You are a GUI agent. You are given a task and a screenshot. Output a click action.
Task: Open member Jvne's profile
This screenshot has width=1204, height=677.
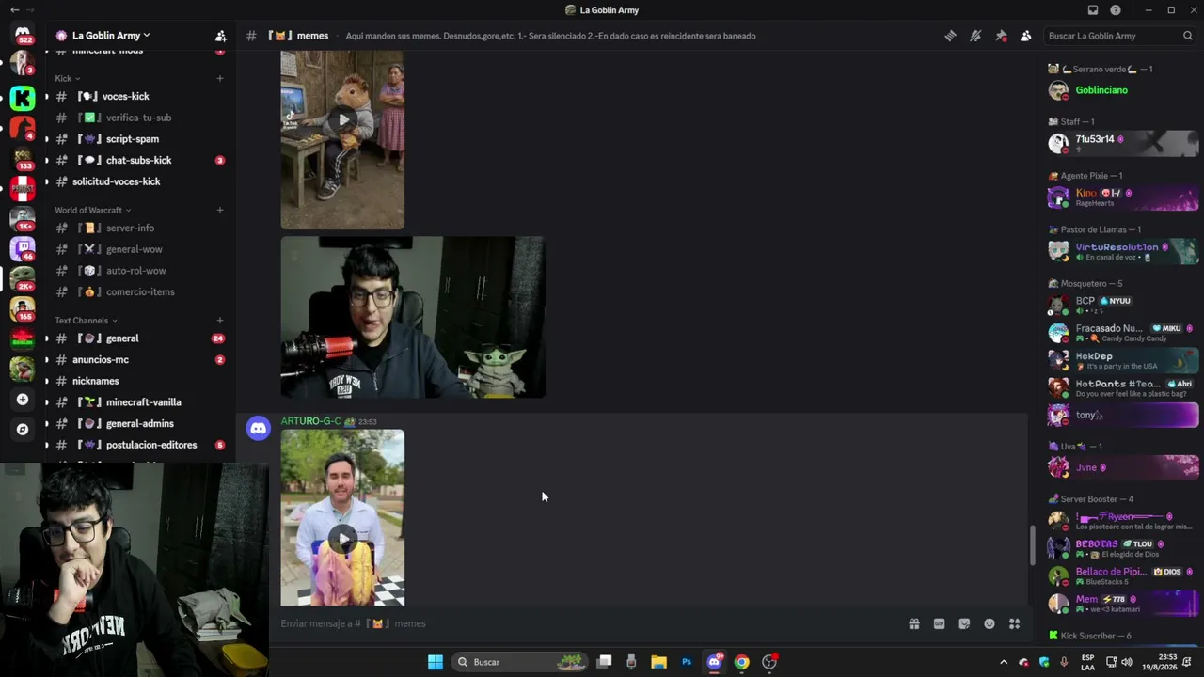coord(1123,467)
